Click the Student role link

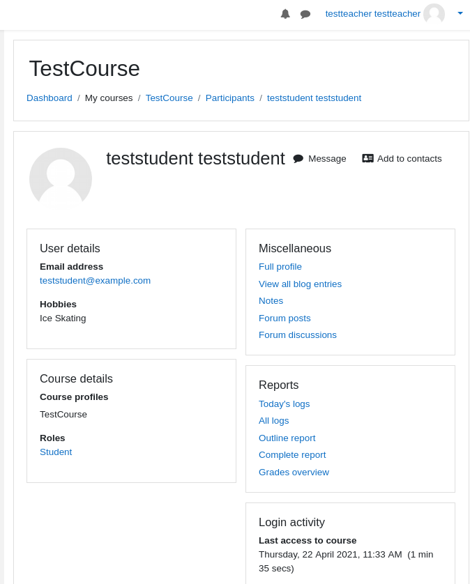tap(56, 452)
